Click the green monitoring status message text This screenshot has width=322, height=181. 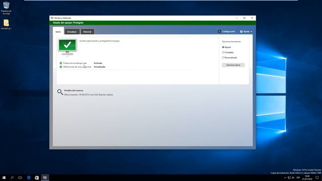coord(100,41)
